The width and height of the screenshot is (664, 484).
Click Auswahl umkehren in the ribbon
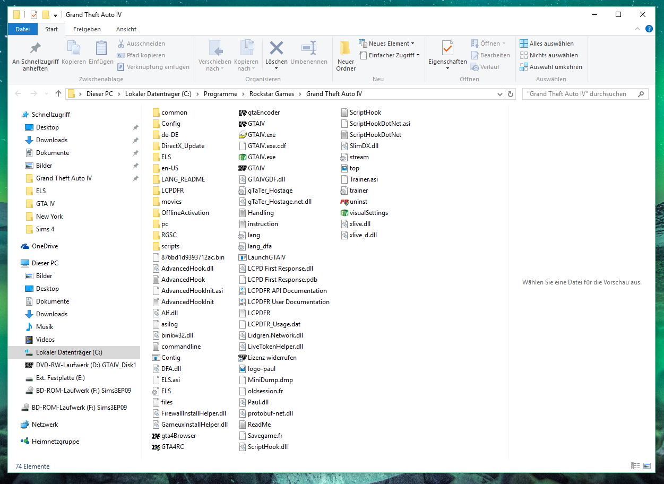[x=551, y=67]
